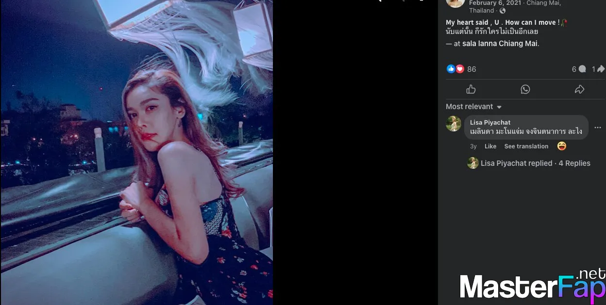The image size is (606, 305).
Task: Open the Most relevant comment sort dropdown
Action: click(x=474, y=107)
